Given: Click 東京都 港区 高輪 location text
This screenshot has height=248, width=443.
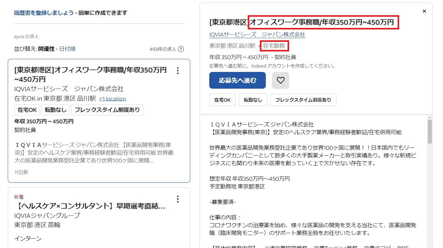Looking at the screenshot, I should pos(37,225).
